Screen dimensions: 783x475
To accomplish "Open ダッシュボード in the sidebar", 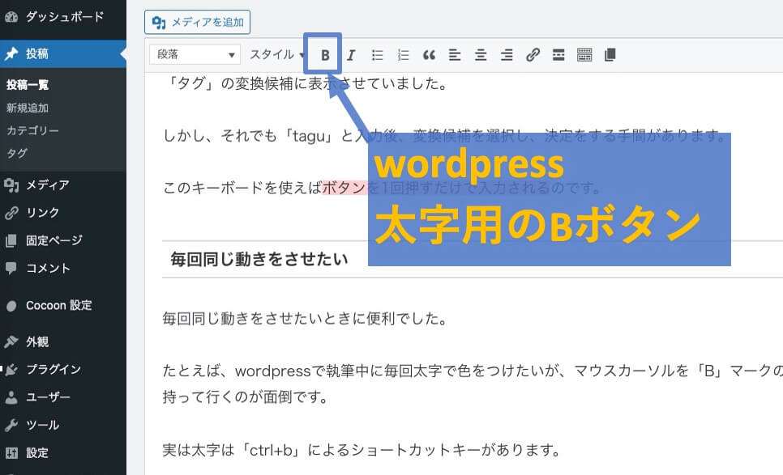I will pos(64,16).
